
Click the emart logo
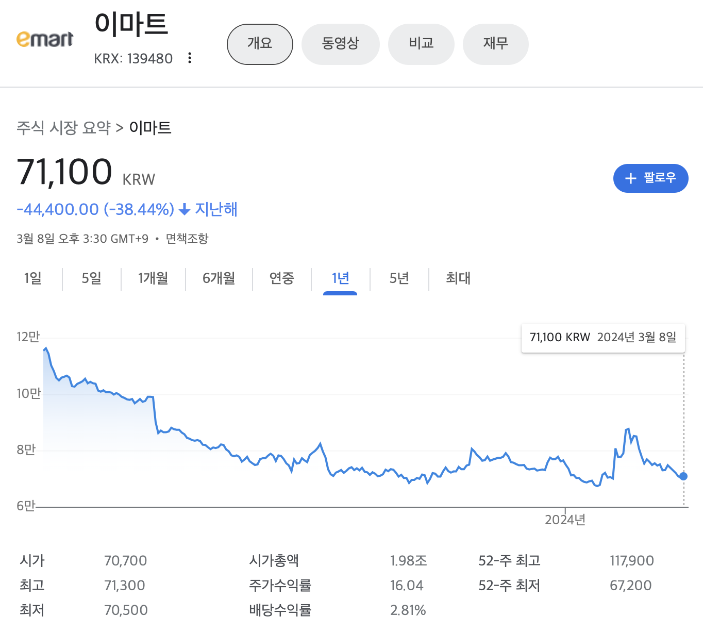point(45,39)
